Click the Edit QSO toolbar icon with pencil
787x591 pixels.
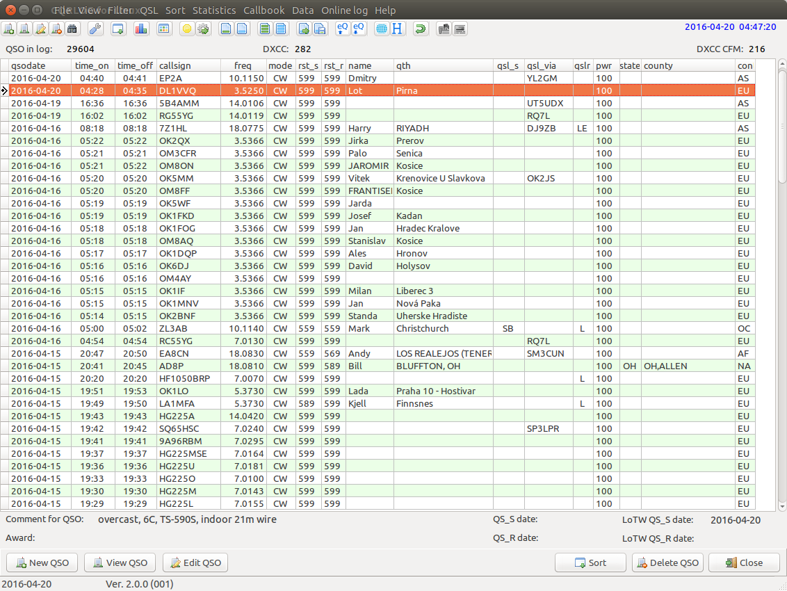(40, 29)
